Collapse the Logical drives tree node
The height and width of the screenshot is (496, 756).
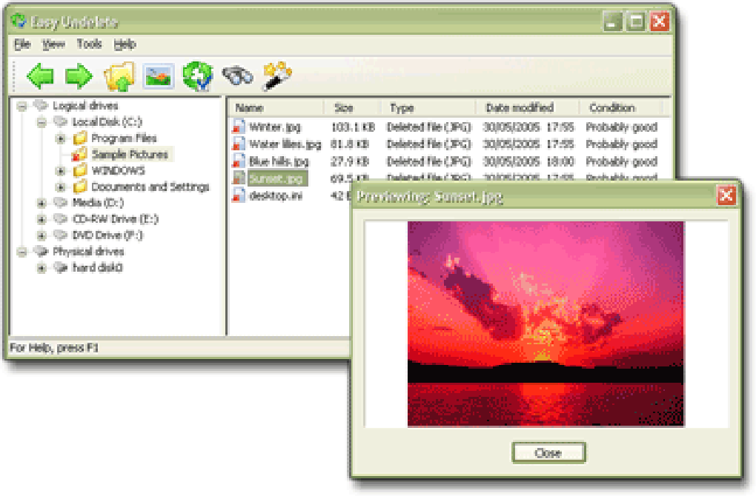pos(21,106)
